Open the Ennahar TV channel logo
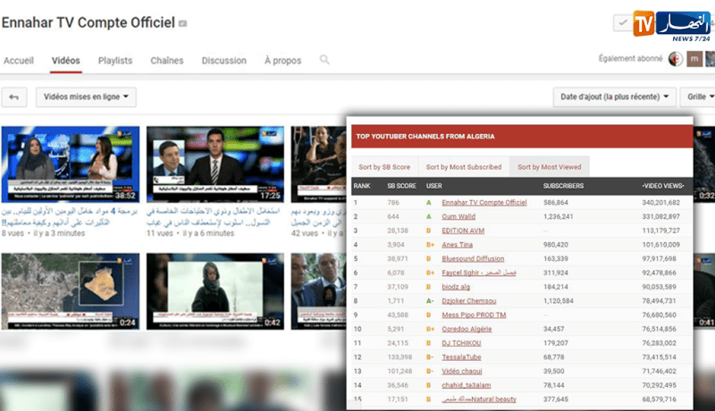This screenshot has height=411, width=715. (673, 26)
